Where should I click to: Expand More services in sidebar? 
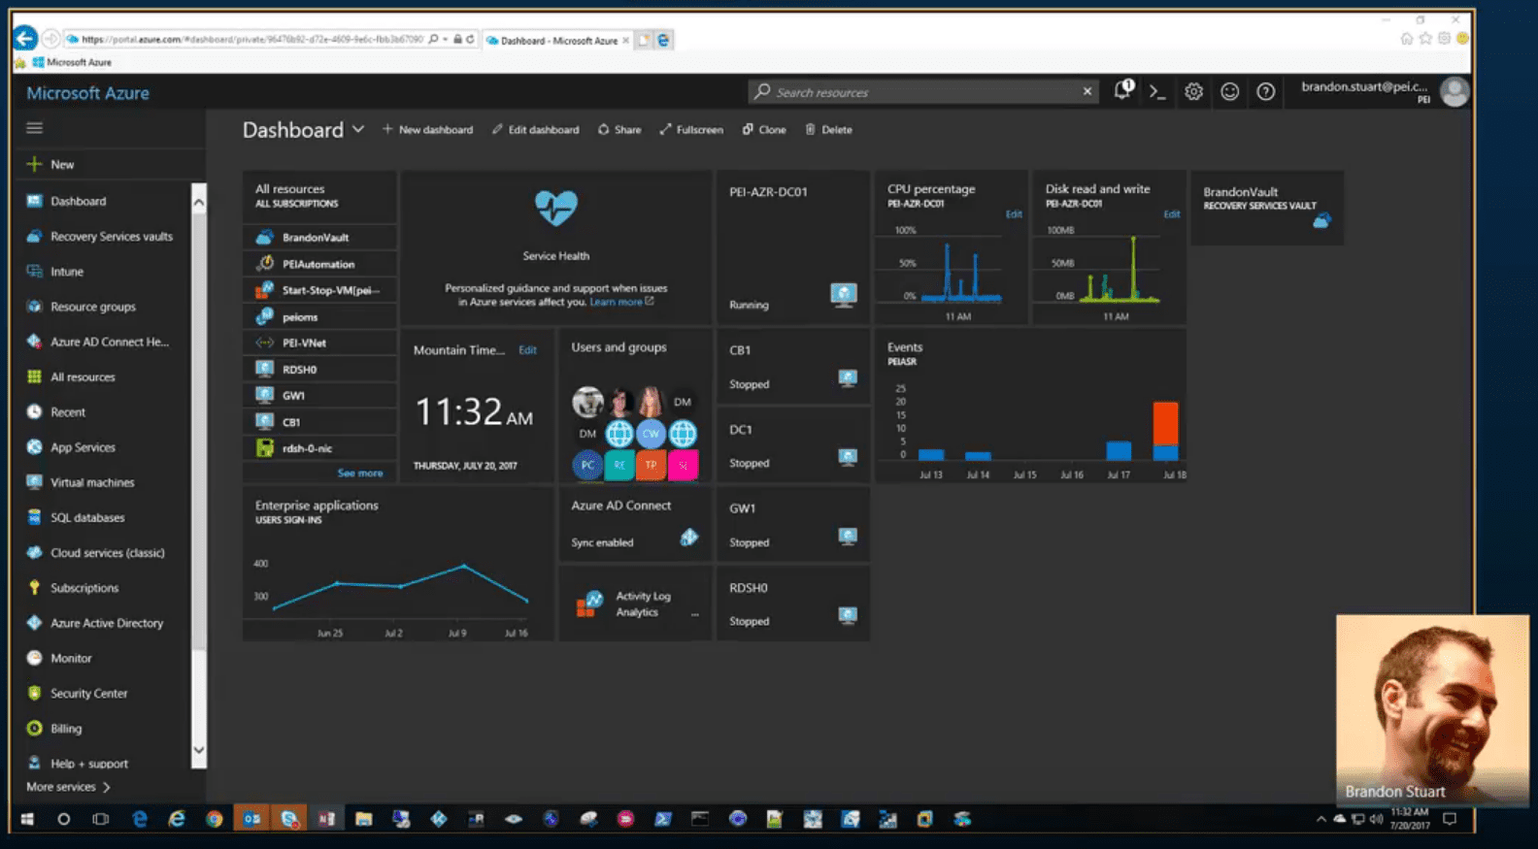tap(68, 787)
